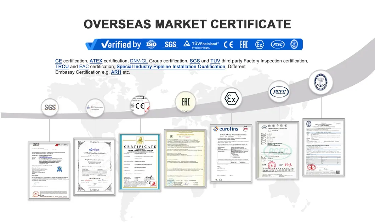Click the circular PCEC badge on the timeline

click(279, 92)
